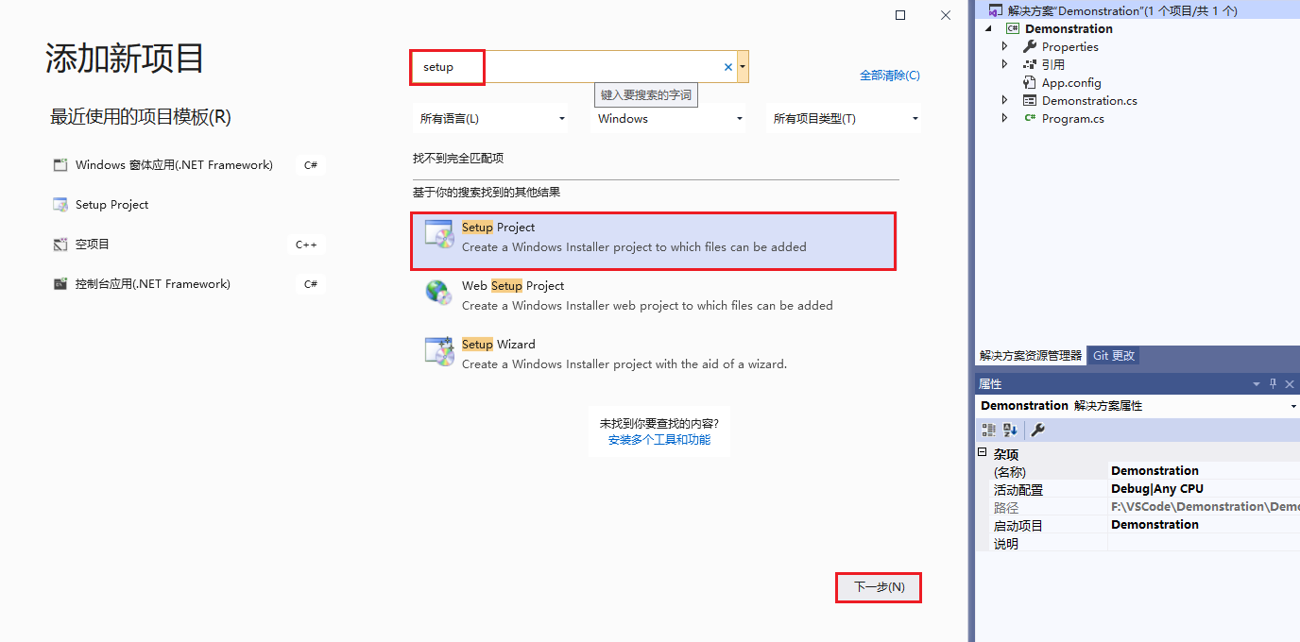The height and width of the screenshot is (642, 1300).
Task: Switch to the categorized view icon in properties panel
Action: click(x=989, y=430)
